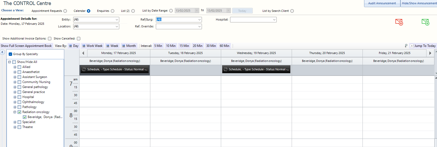Set interval to 5 Min

(x=158, y=46)
